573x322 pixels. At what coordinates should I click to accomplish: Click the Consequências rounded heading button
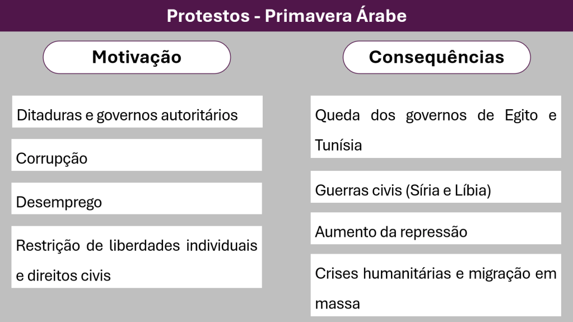pos(436,57)
